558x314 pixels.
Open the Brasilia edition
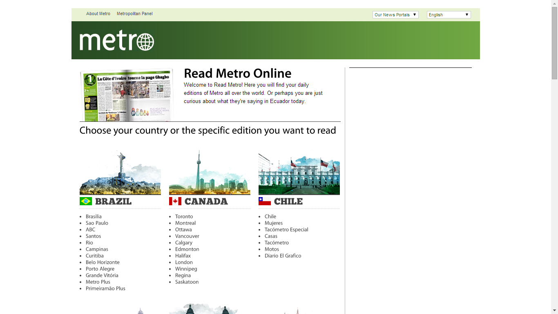tap(94, 217)
